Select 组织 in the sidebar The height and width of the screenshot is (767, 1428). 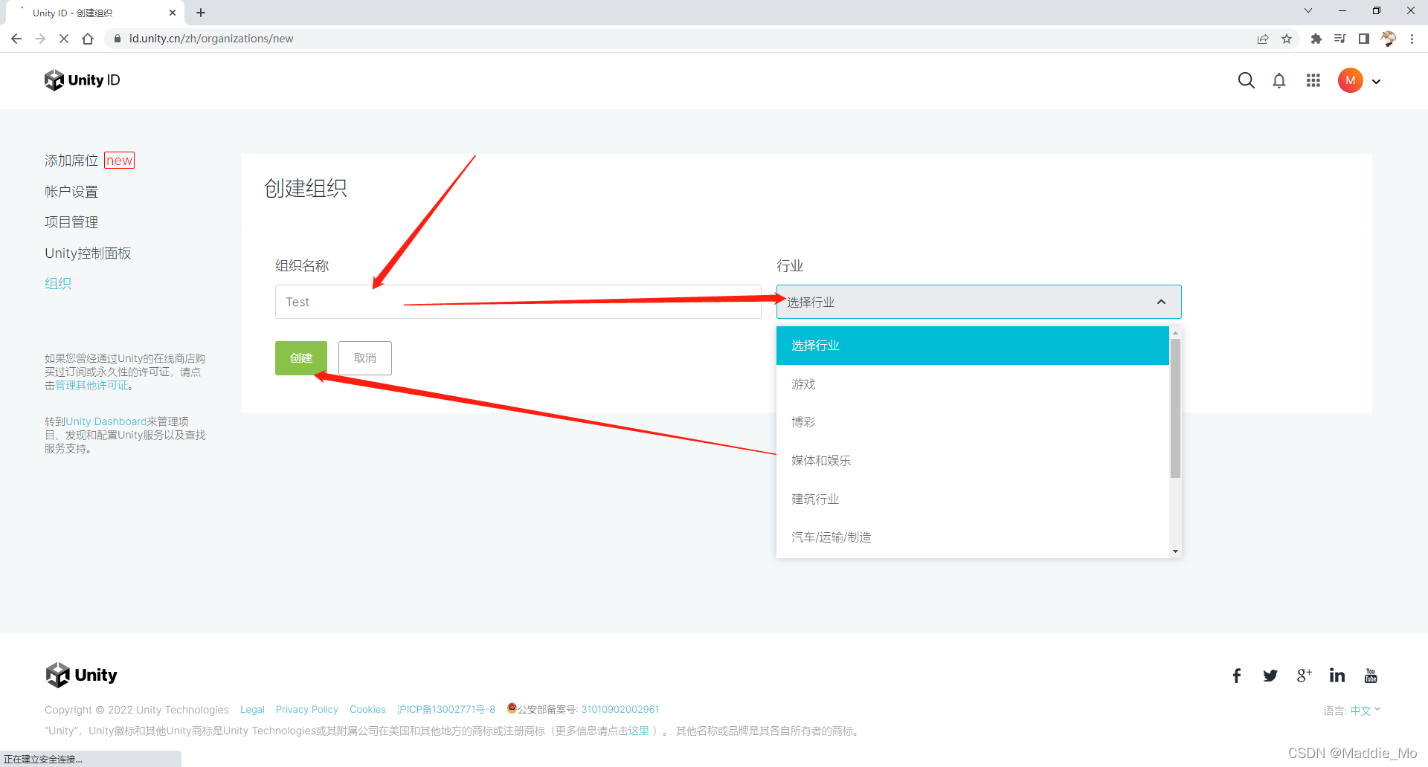pyautogui.click(x=58, y=283)
